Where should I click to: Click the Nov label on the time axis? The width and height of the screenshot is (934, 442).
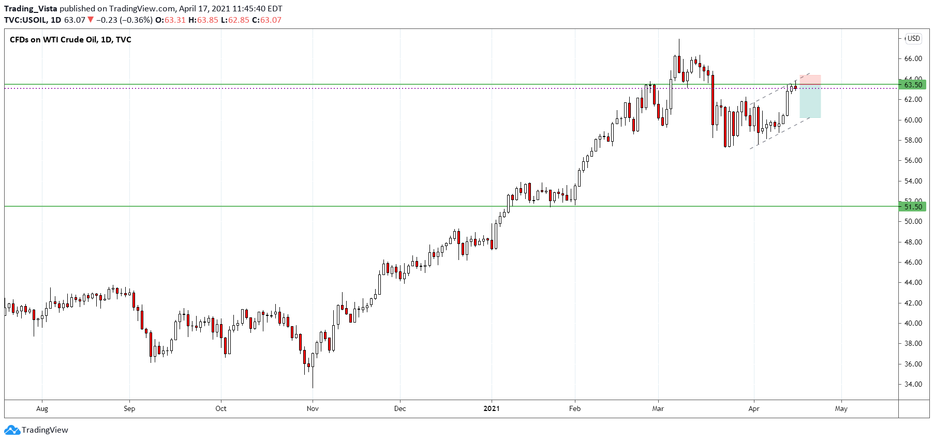coord(313,408)
